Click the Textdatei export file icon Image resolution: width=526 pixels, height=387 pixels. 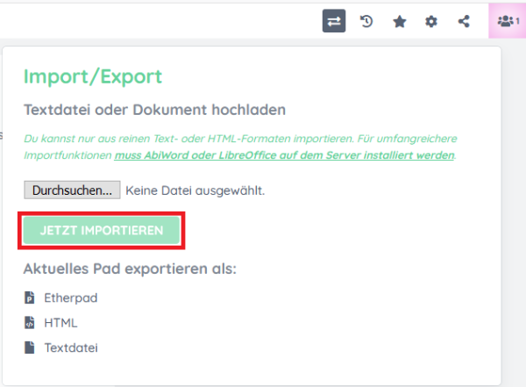pyautogui.click(x=31, y=348)
